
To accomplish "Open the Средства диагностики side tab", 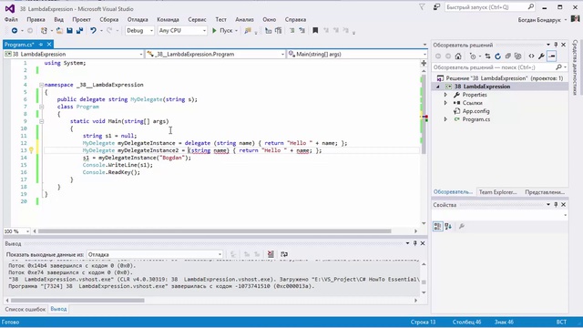I will (x=575, y=67).
